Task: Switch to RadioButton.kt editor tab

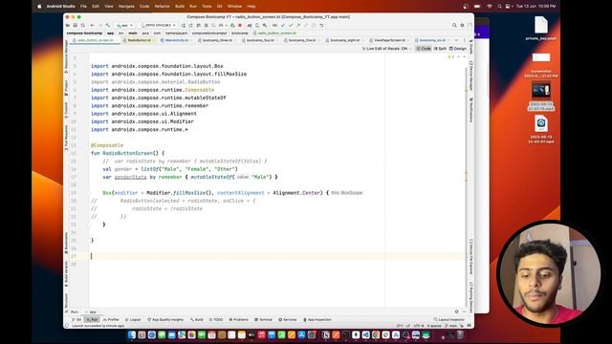Action: point(139,40)
